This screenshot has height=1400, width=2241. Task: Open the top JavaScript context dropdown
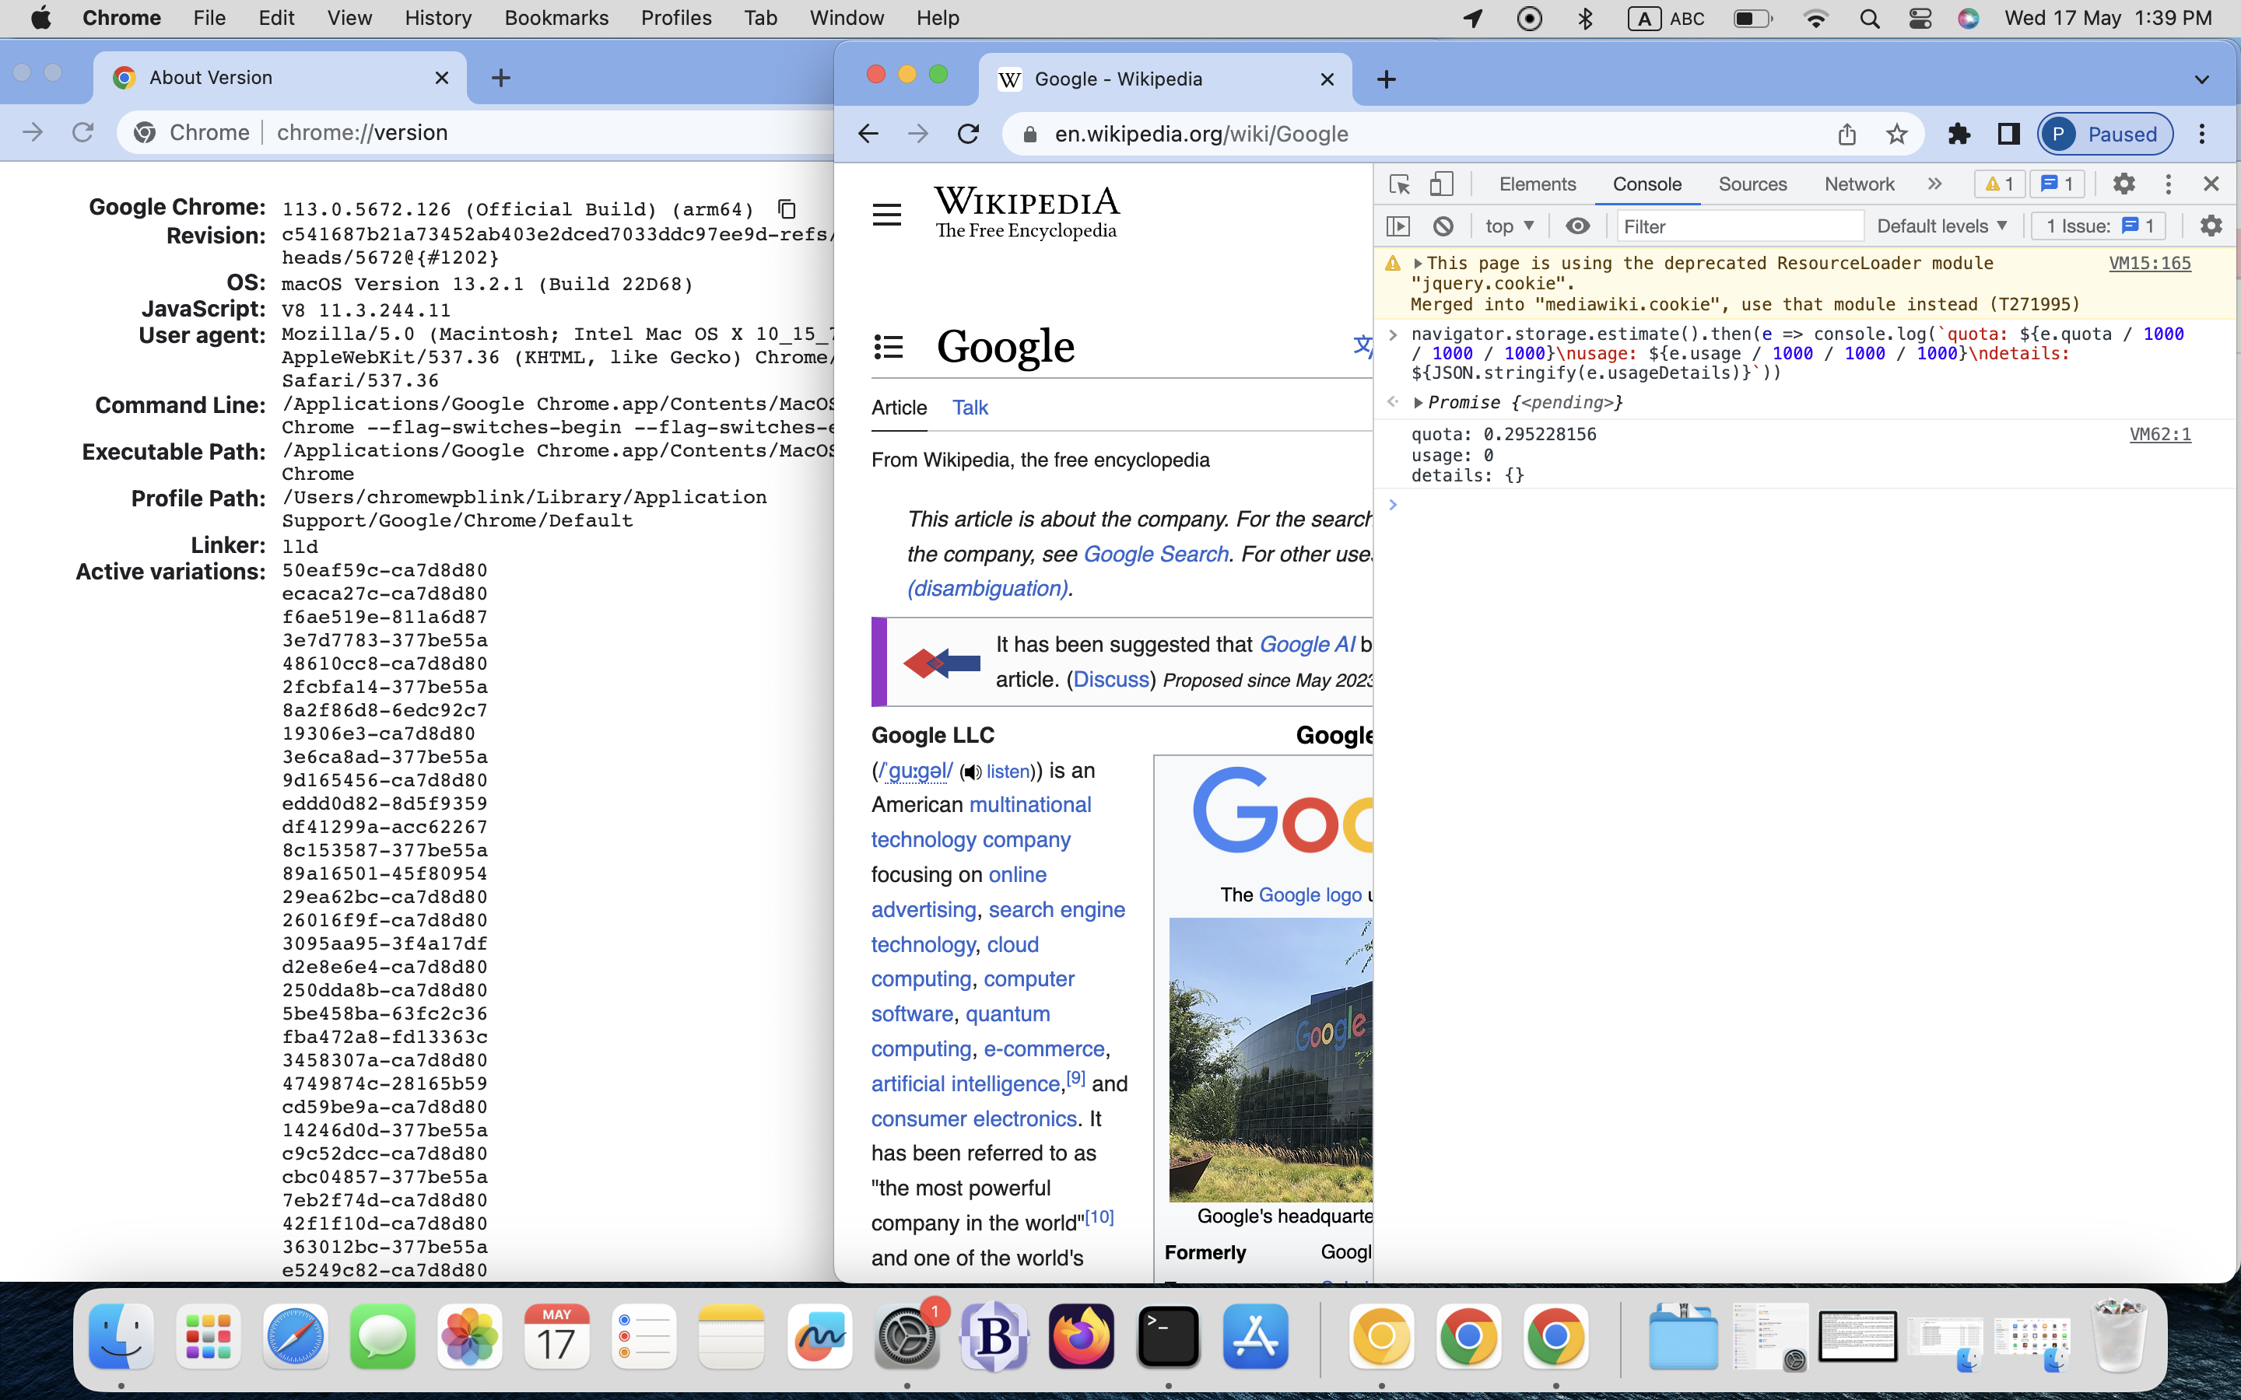(1510, 226)
